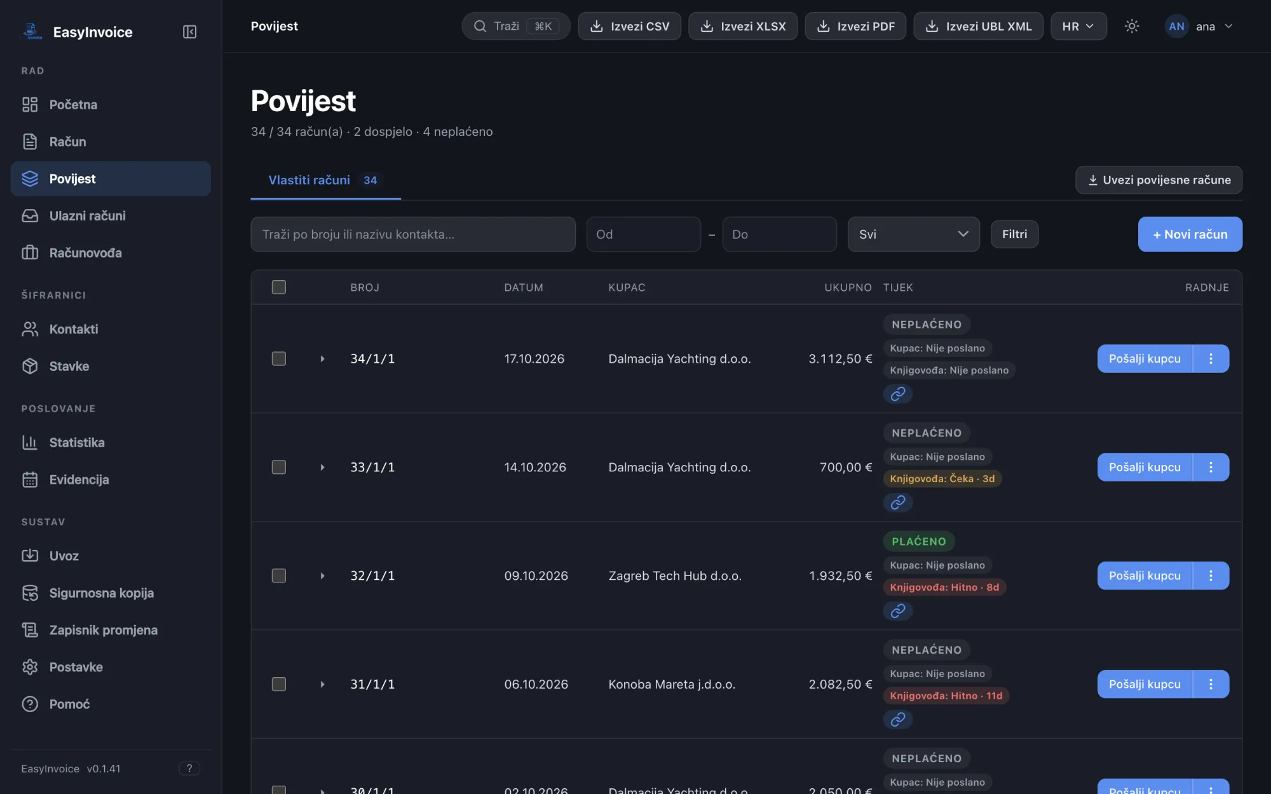Click the Od start date field
The height and width of the screenshot is (794, 1271).
643,234
